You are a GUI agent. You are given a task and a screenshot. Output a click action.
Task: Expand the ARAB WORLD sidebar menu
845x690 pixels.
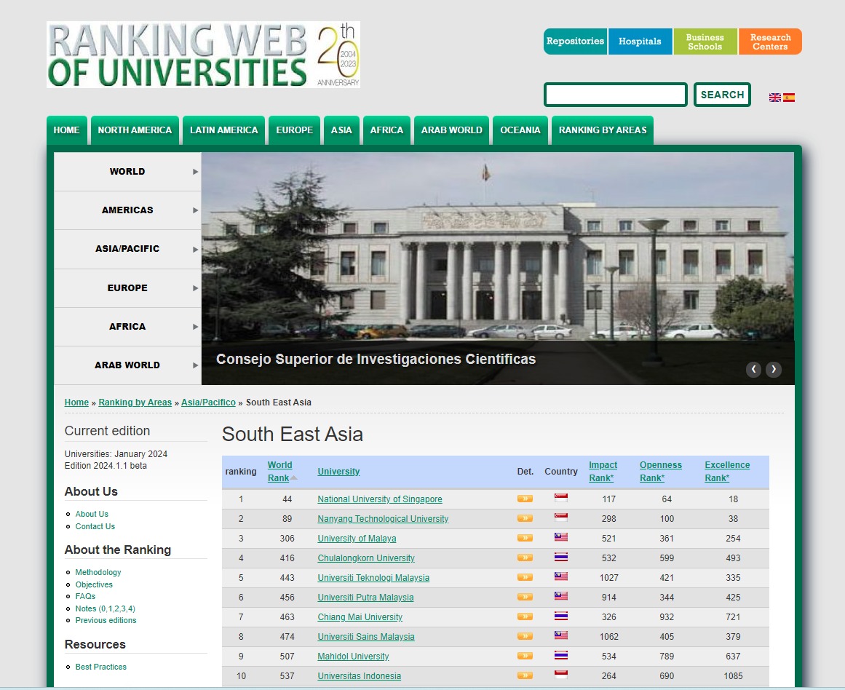127,365
